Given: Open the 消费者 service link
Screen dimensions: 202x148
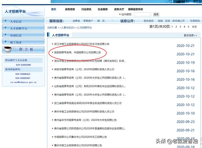Looking at the screenshot, I should (x=76, y=21).
